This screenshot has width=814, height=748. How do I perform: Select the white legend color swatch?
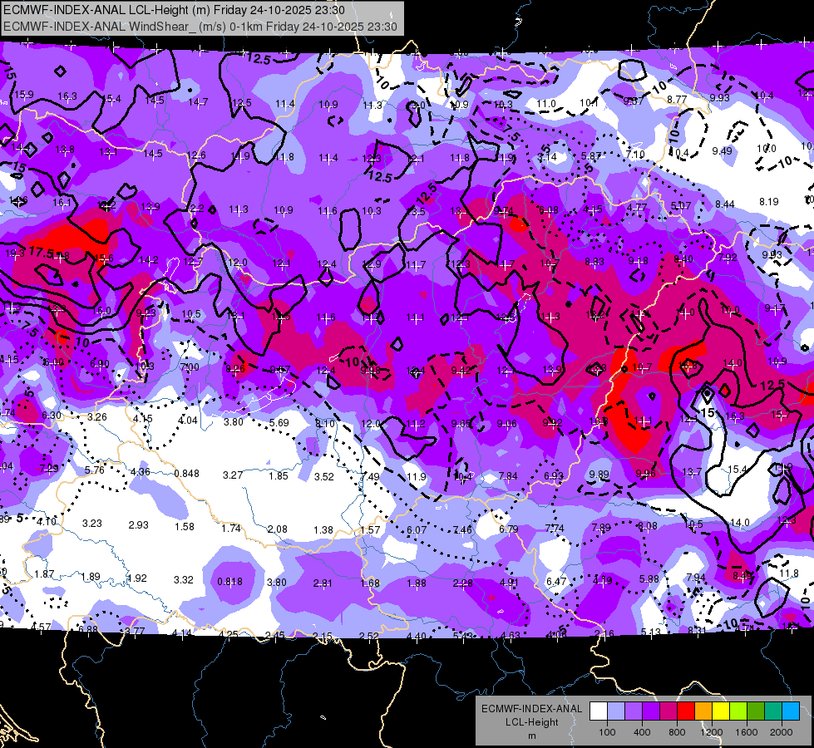599,711
